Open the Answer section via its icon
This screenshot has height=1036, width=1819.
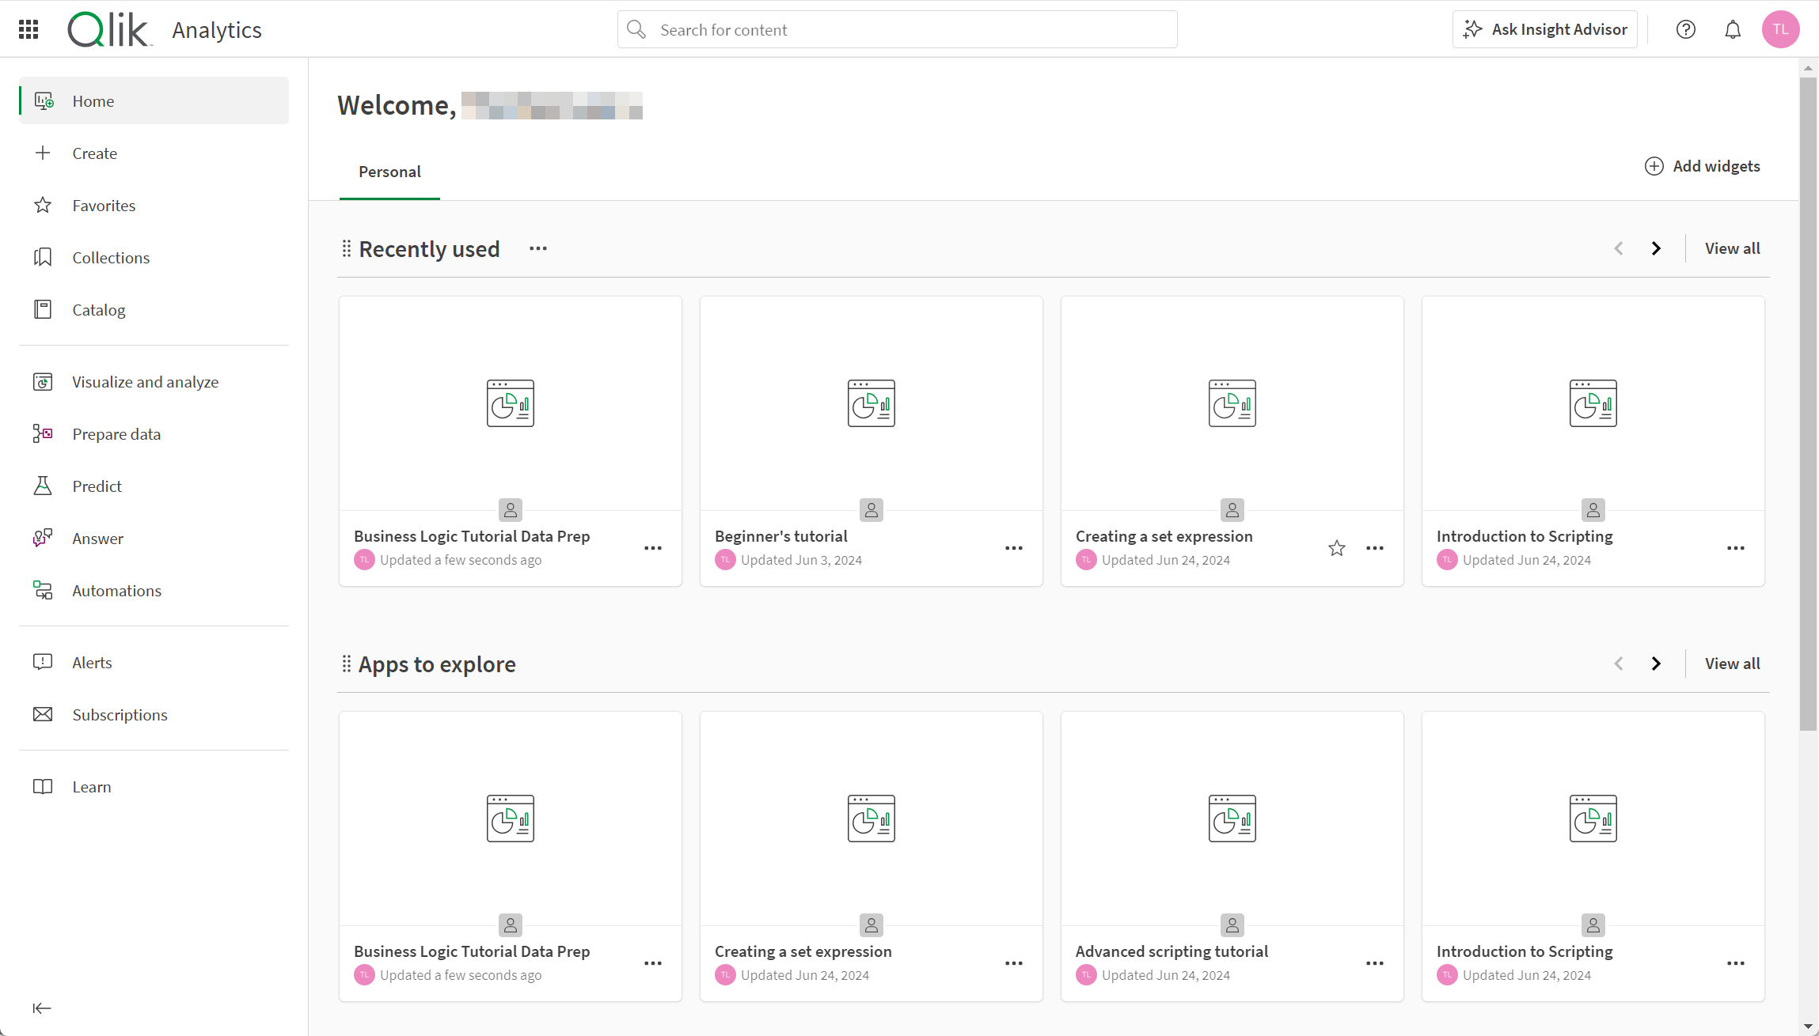click(43, 538)
